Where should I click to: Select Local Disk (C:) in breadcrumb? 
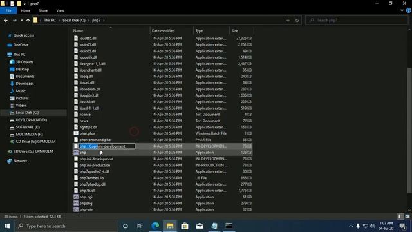[74, 20]
